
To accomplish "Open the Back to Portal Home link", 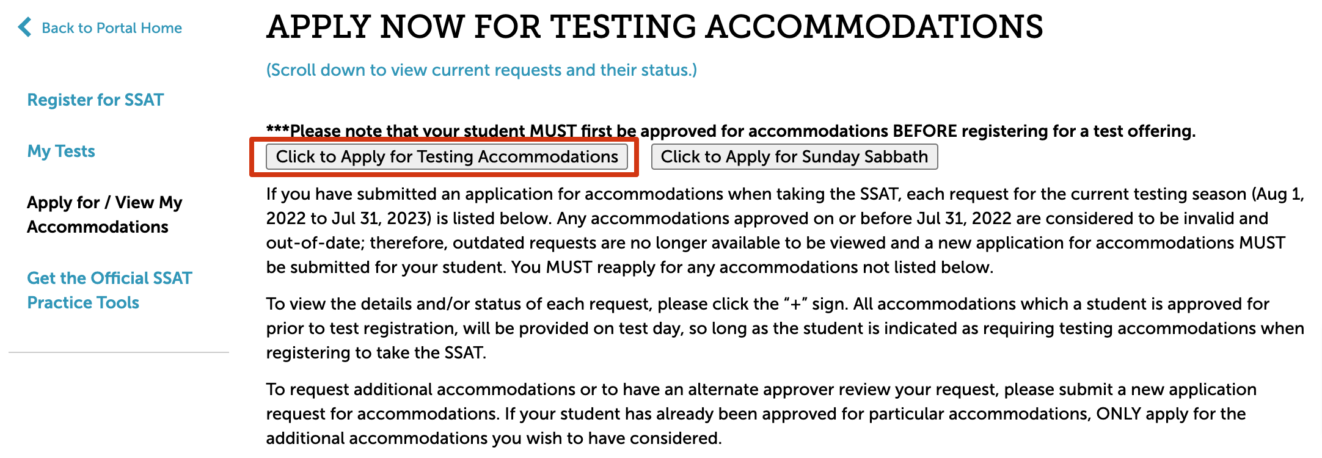I will pyautogui.click(x=111, y=28).
